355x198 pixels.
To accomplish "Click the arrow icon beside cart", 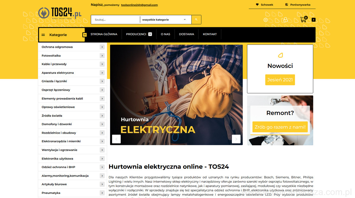I will point(314,20).
